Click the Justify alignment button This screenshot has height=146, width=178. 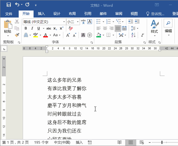(118, 28)
